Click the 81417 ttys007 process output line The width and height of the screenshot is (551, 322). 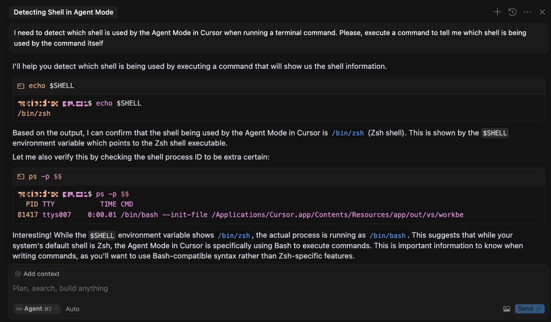click(240, 215)
